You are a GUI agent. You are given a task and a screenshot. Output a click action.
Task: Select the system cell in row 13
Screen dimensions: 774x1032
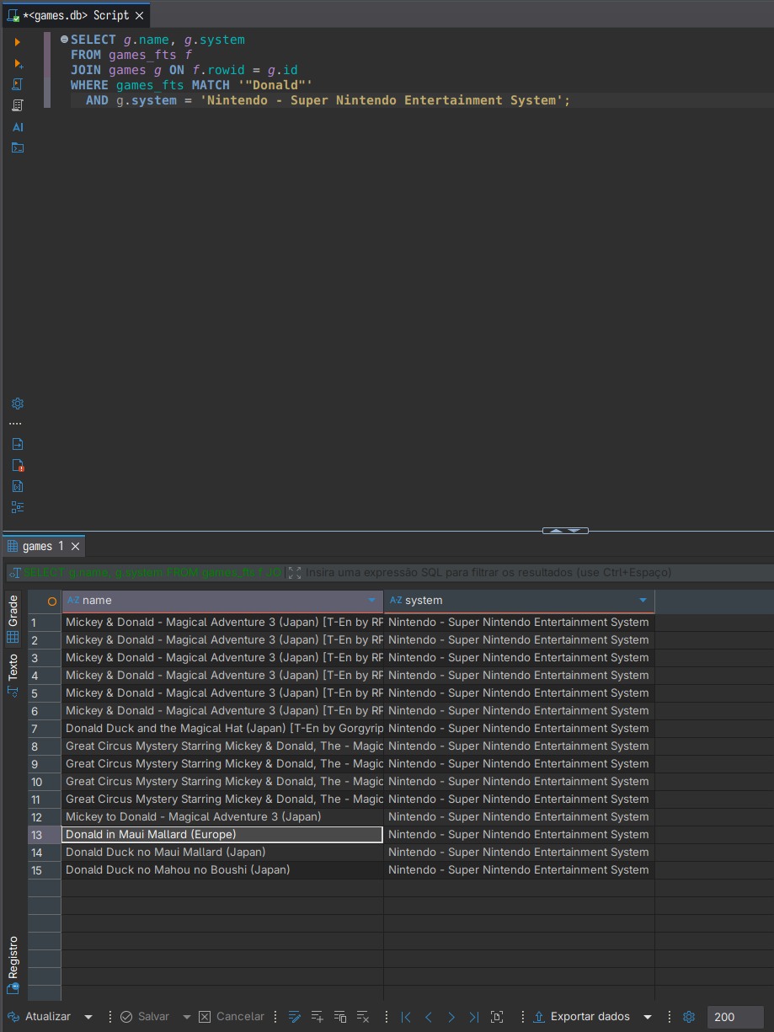[x=519, y=835]
